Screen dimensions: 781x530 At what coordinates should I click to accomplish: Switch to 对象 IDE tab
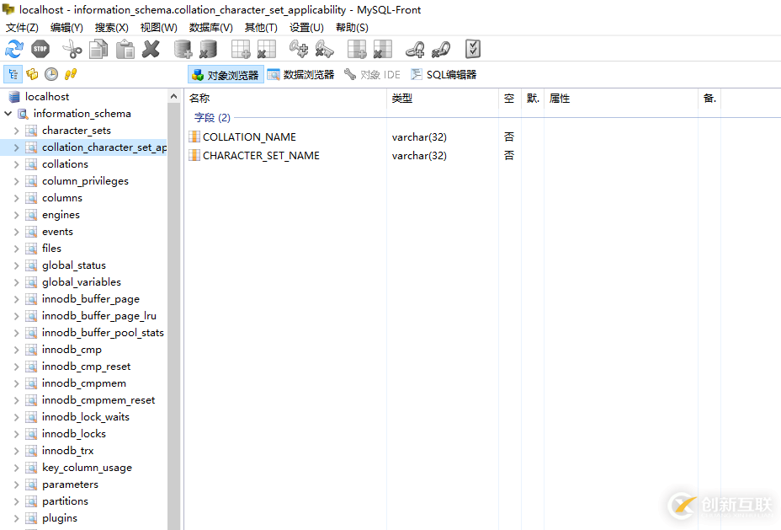tap(373, 75)
